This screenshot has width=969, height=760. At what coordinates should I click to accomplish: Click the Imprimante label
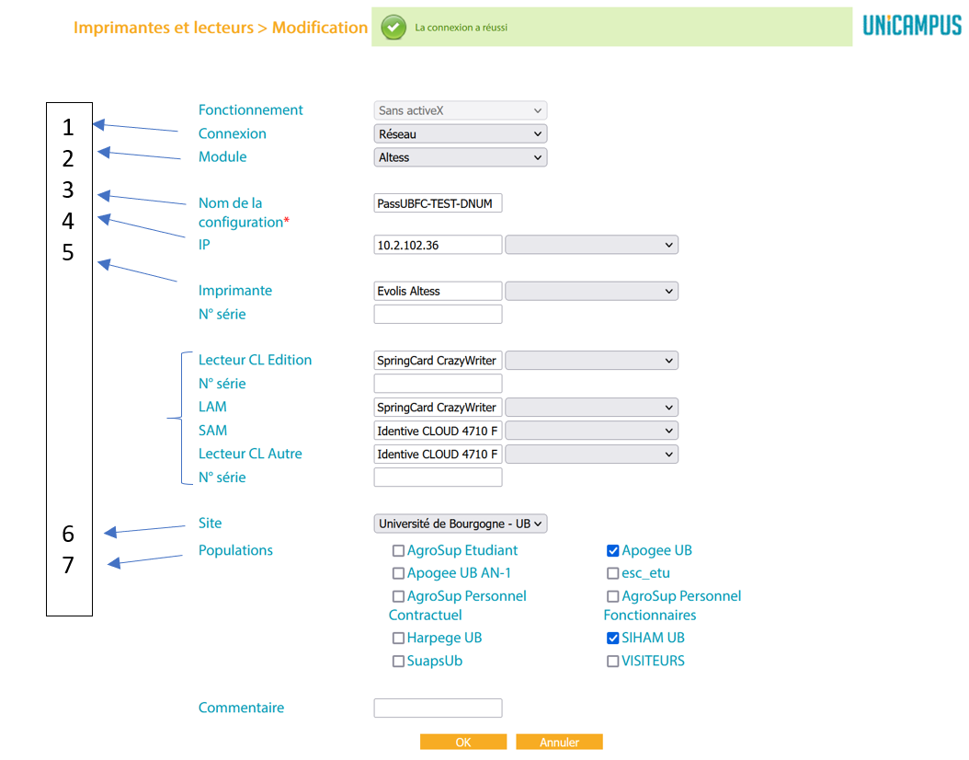coord(234,291)
